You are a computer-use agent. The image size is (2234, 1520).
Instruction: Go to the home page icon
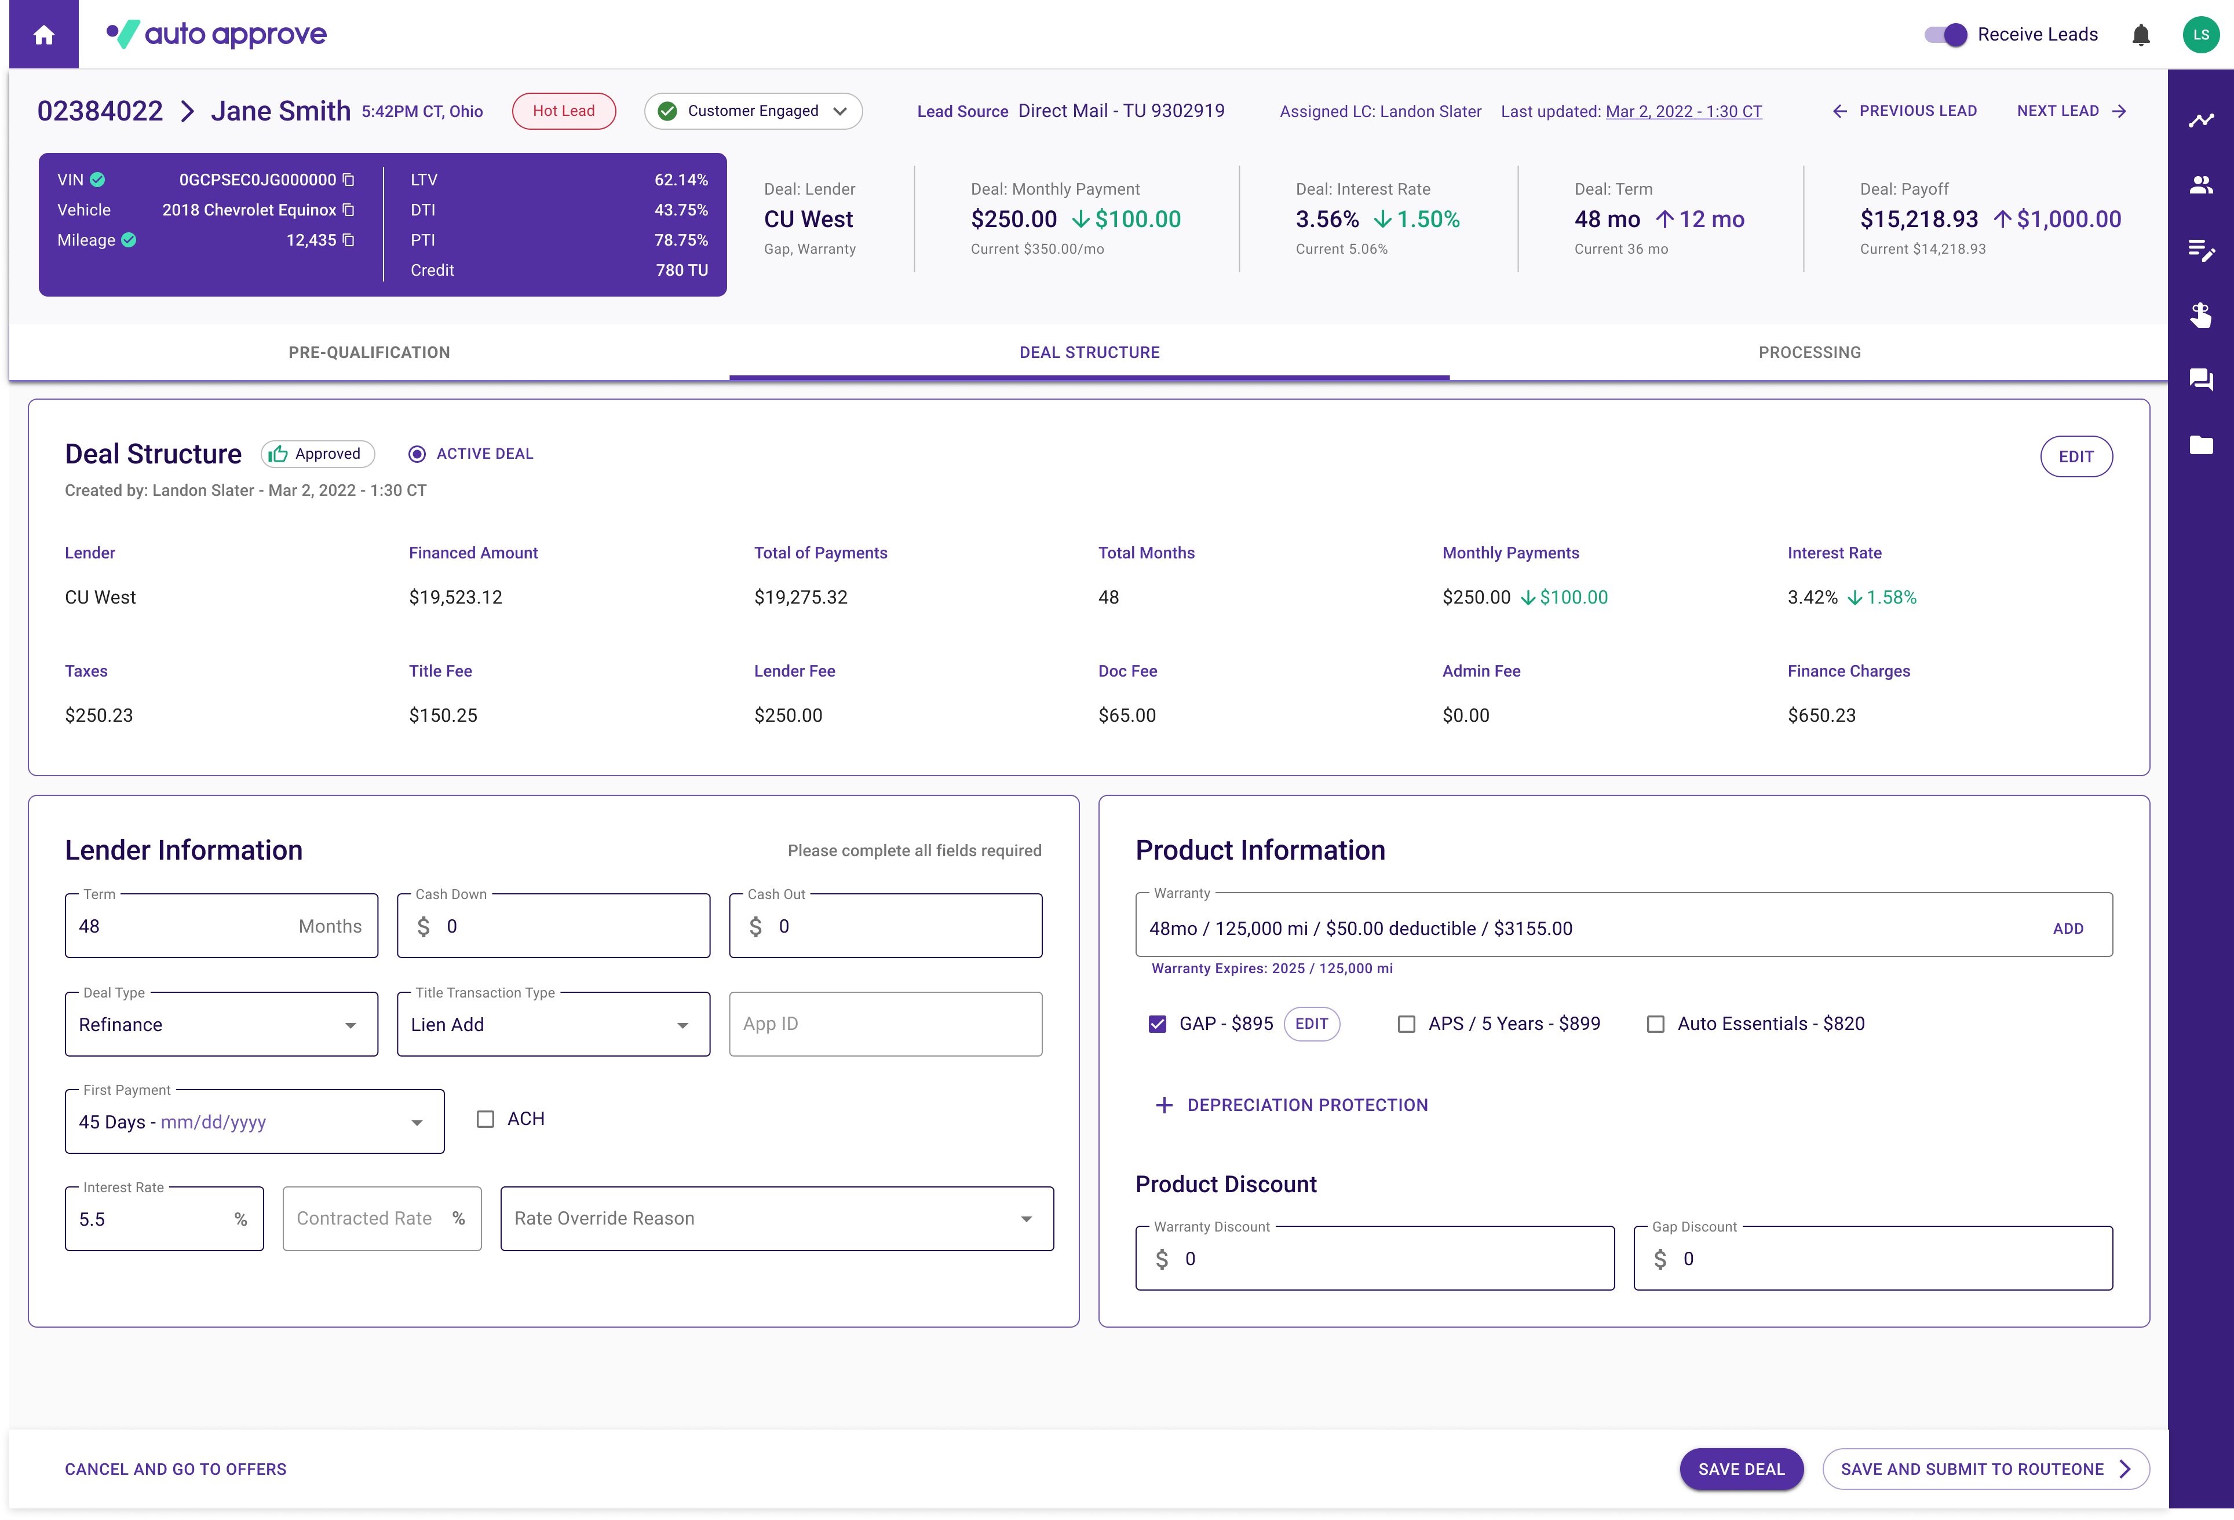pyautogui.click(x=43, y=35)
